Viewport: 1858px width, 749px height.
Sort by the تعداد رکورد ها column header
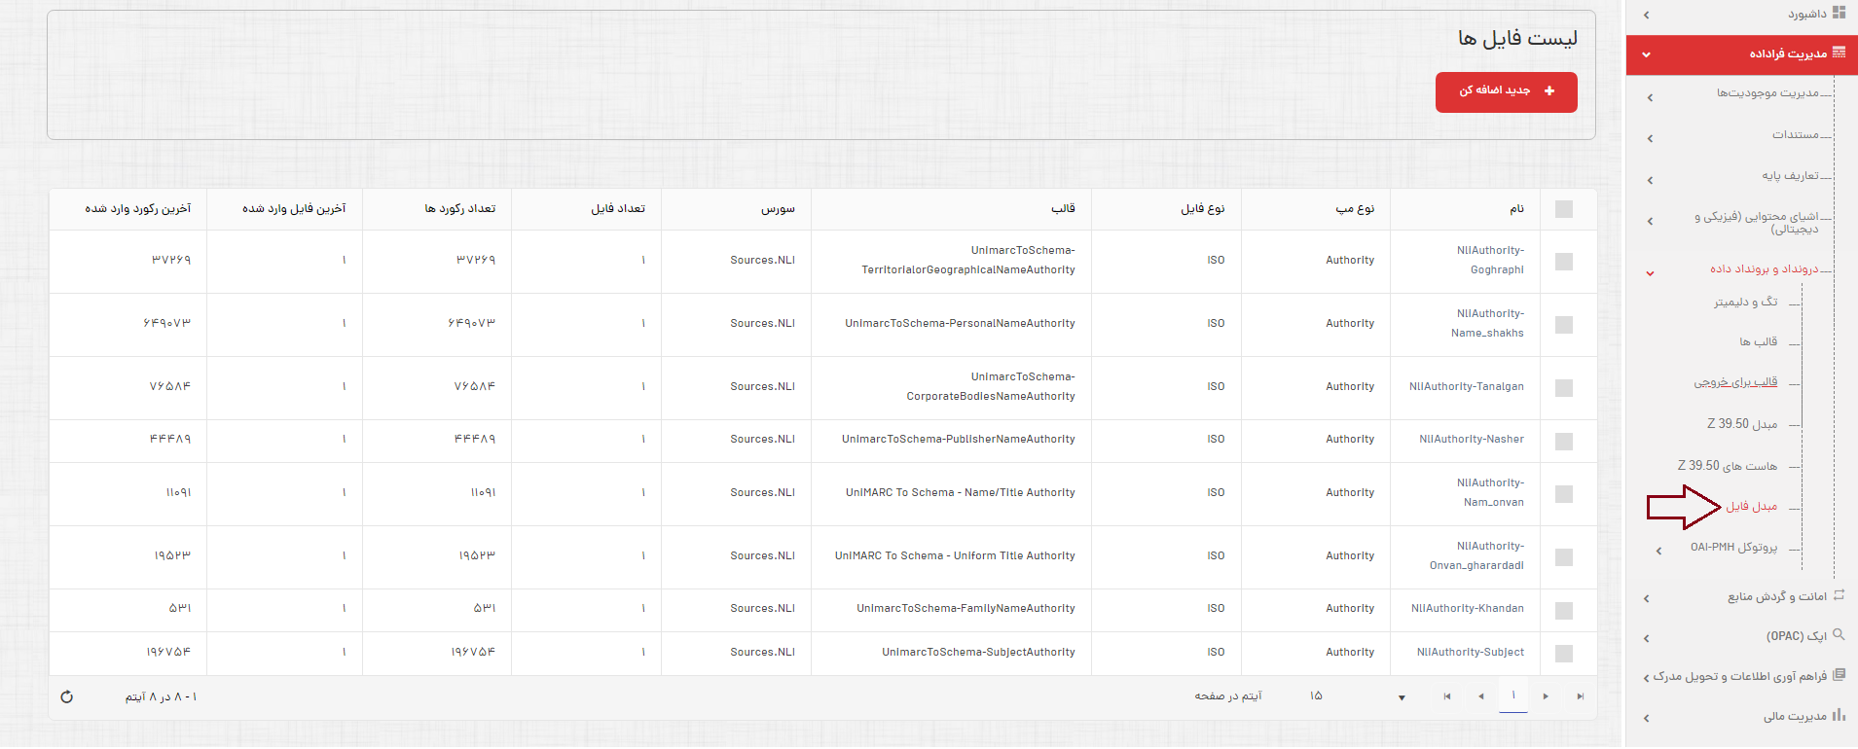pos(460,209)
